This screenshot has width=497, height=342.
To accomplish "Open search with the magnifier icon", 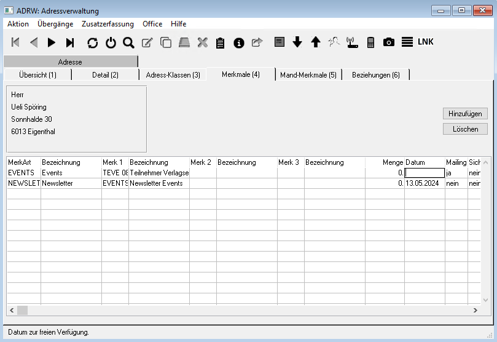I will point(128,42).
